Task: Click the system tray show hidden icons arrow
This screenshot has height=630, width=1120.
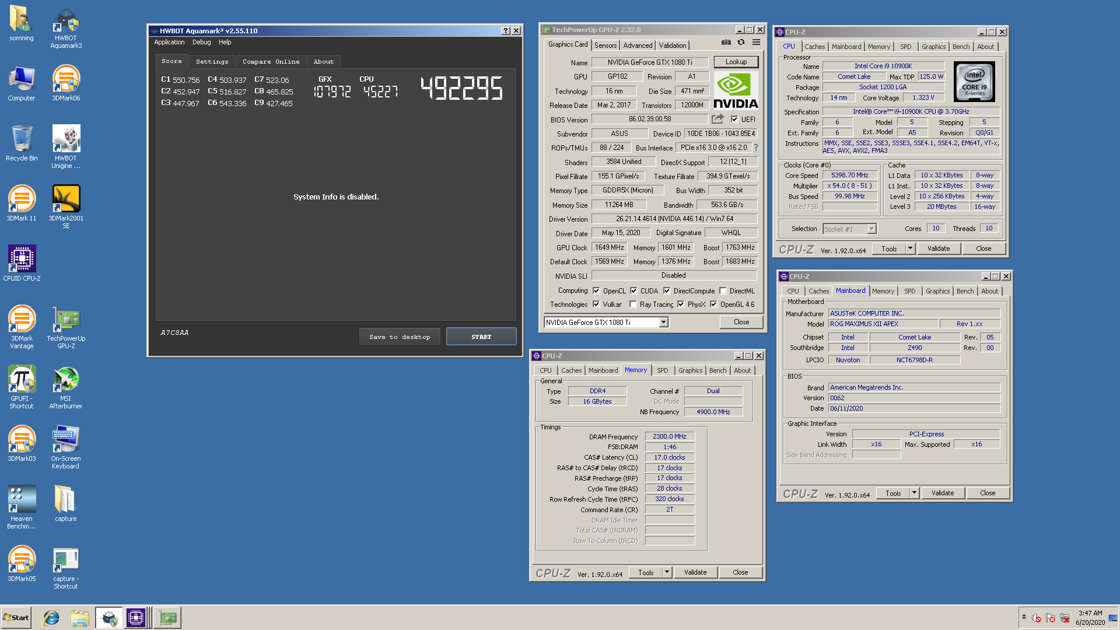Action: [x=1024, y=617]
